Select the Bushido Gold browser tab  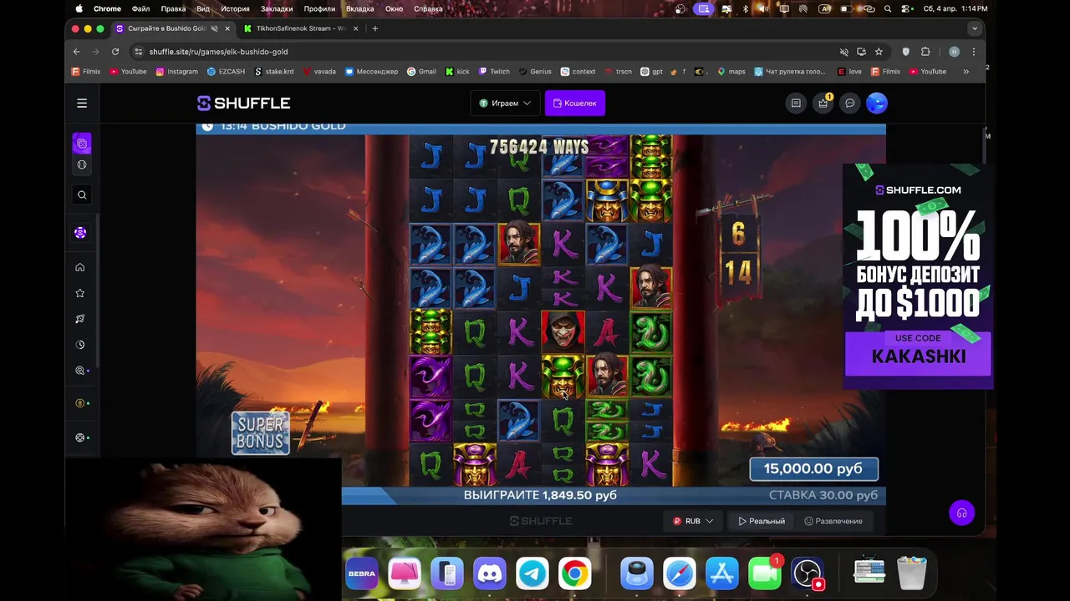(x=166, y=28)
